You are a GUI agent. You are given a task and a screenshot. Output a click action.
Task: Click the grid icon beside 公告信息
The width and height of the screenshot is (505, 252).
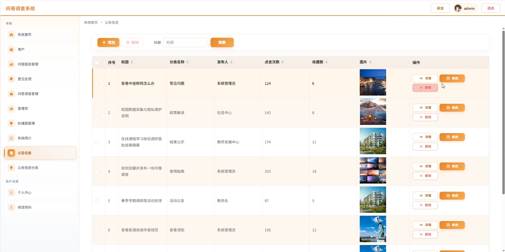11,153
